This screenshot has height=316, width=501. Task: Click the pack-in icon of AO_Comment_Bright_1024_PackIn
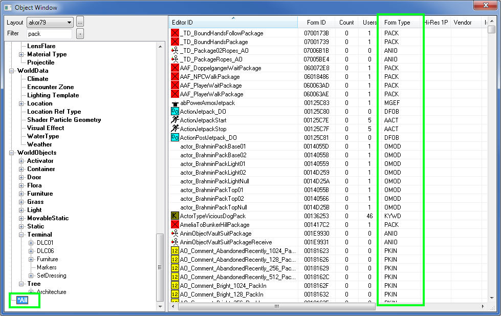[175, 286]
